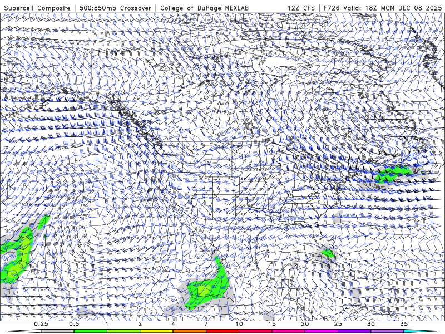
Task: Click the 'F726' forecast hour text
Action: 332,8
